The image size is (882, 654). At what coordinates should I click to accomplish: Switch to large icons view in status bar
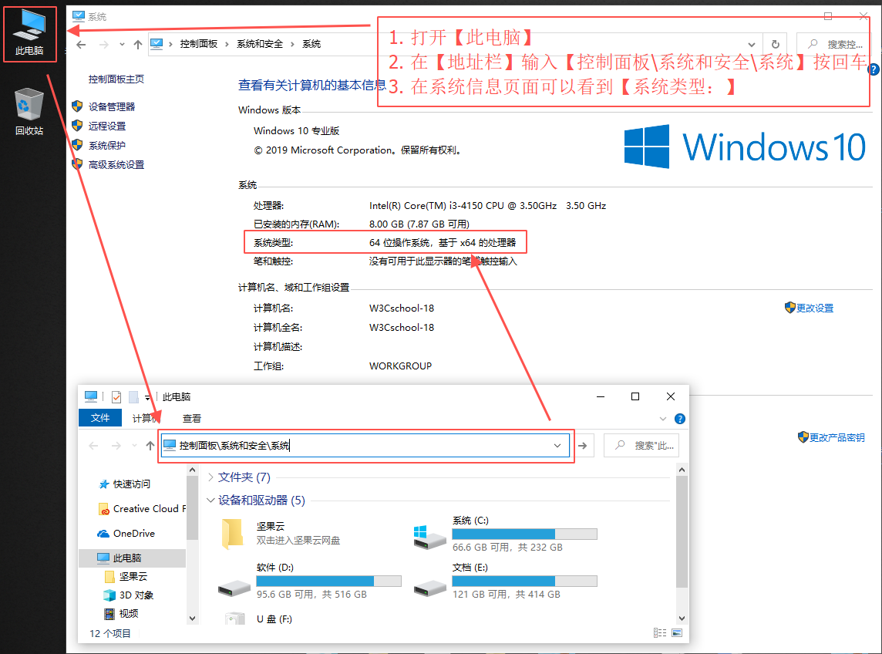[677, 633]
